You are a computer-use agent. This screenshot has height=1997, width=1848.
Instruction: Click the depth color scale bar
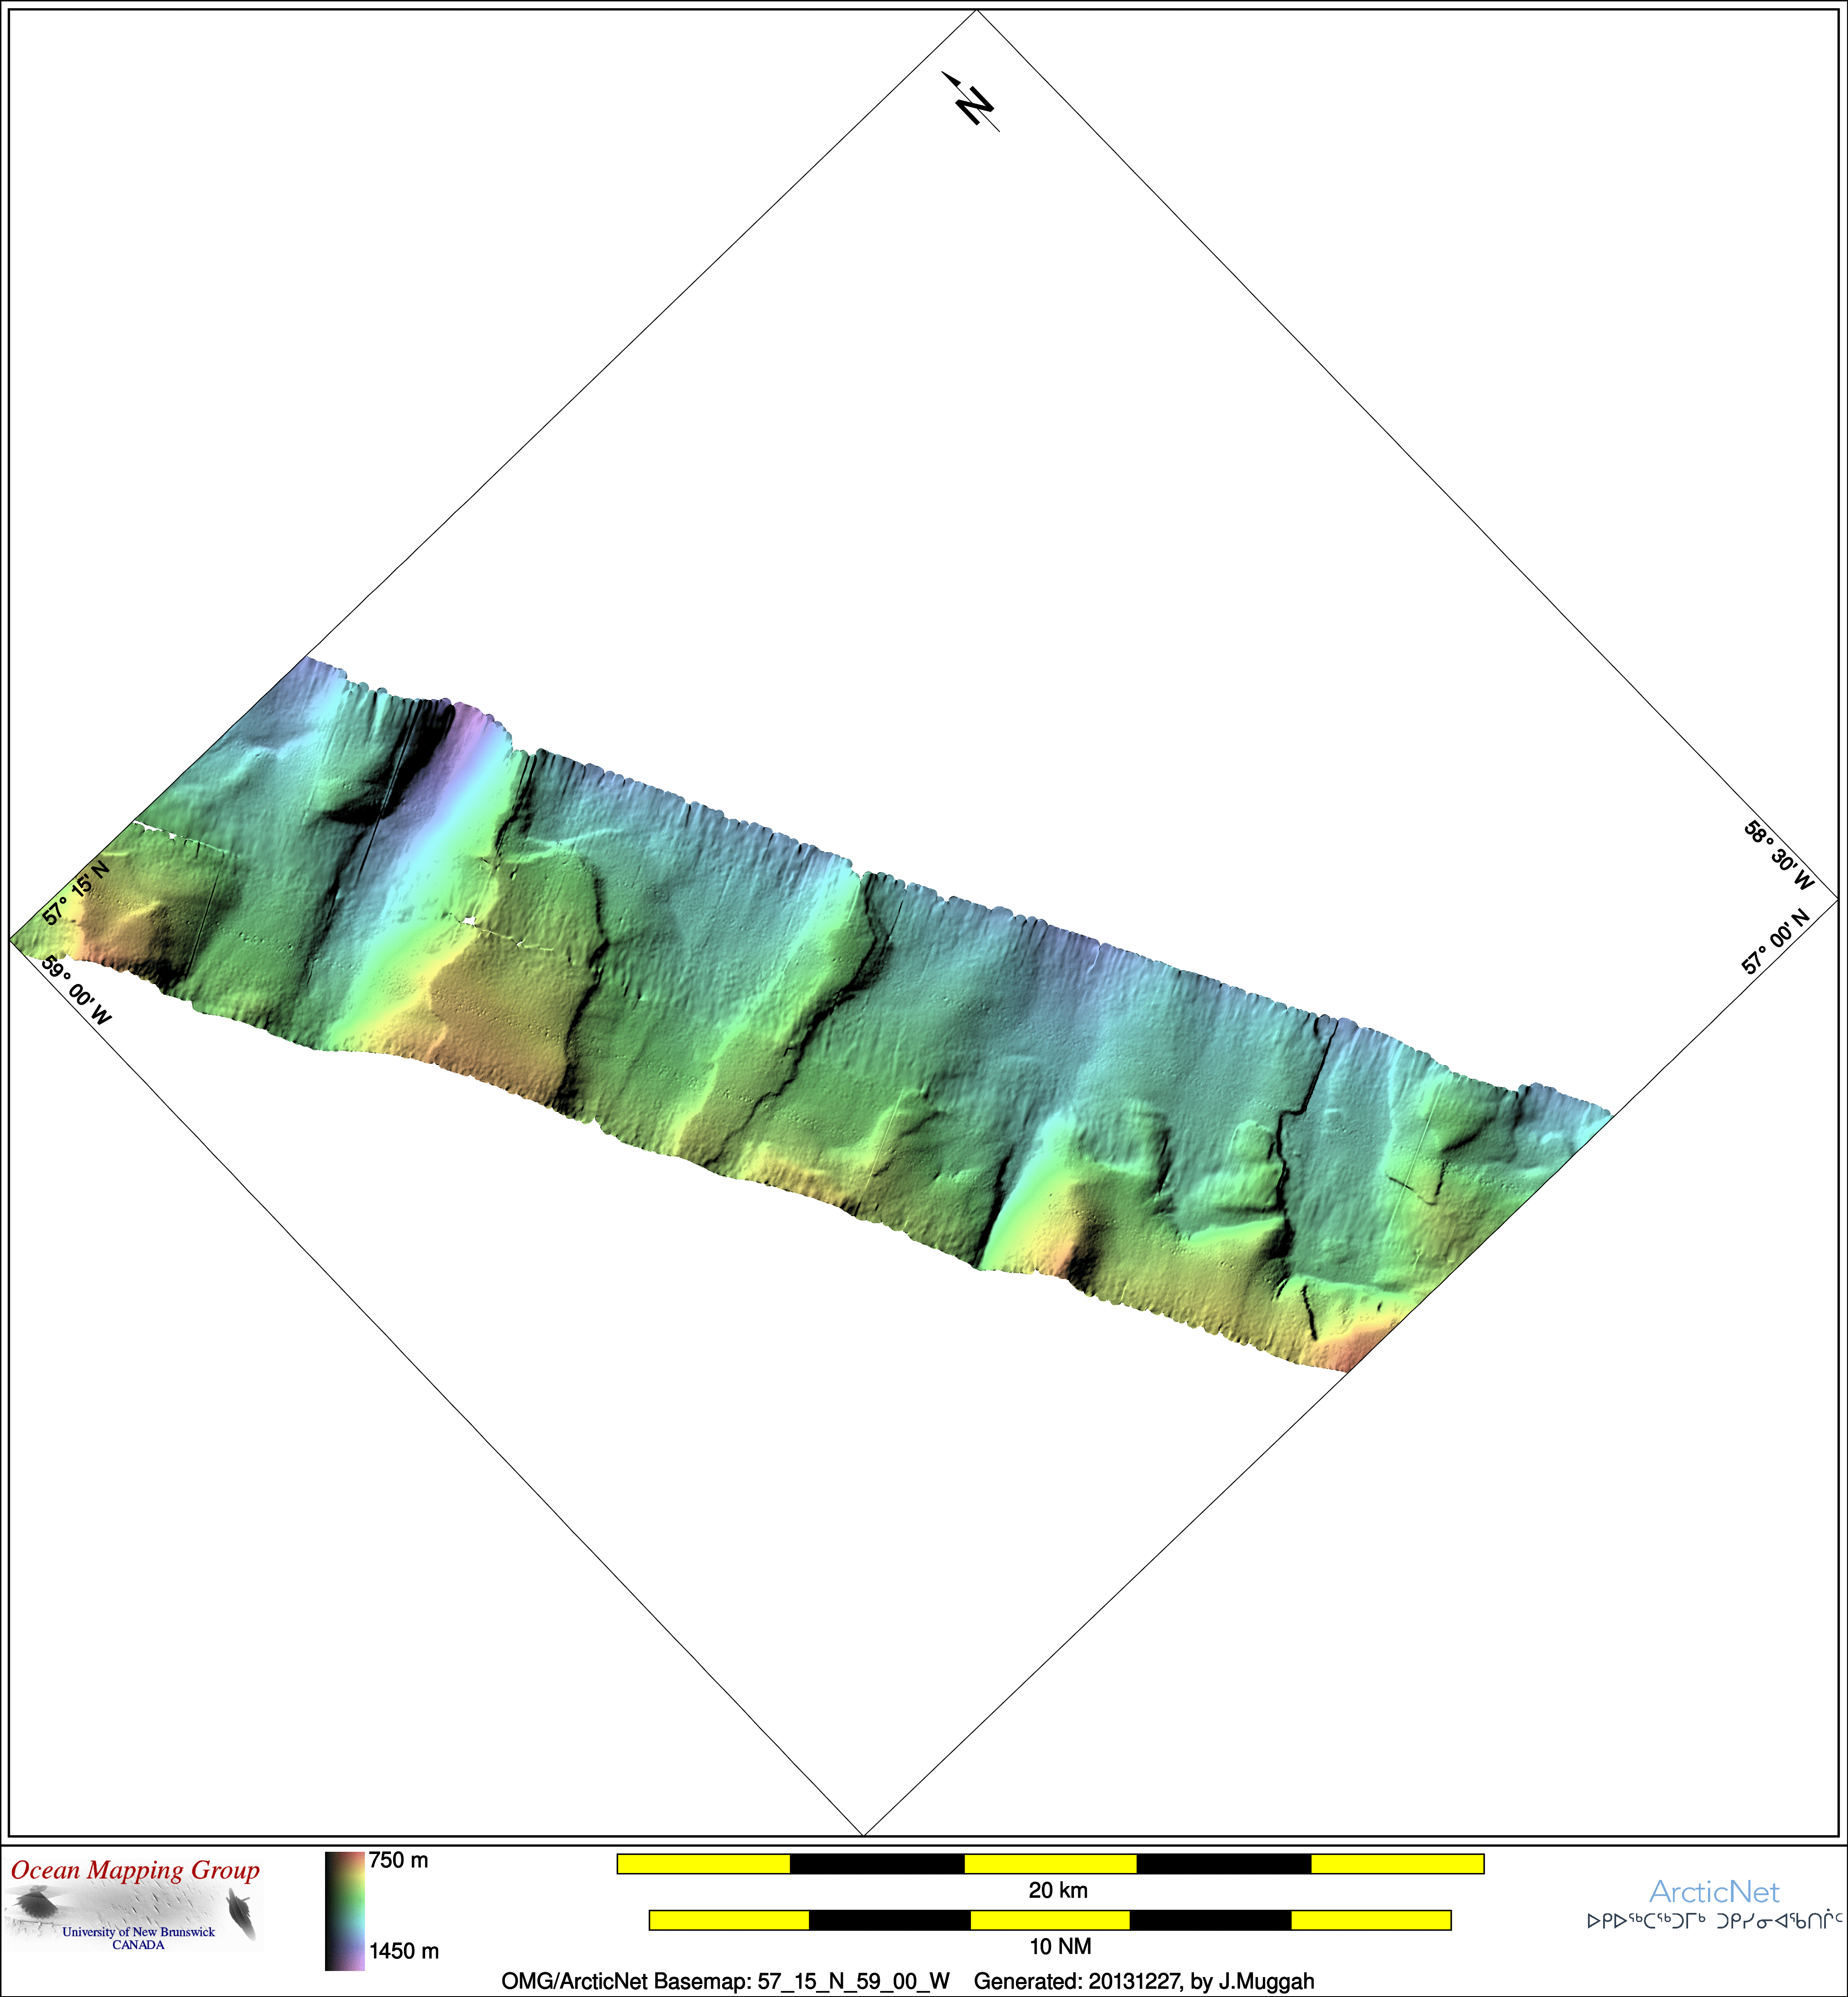(x=344, y=1911)
